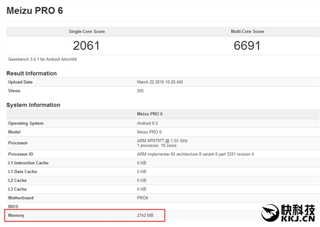Viewport: 320px width, 227px height.
Task: Click the 'Model' row label
Action: point(14,132)
